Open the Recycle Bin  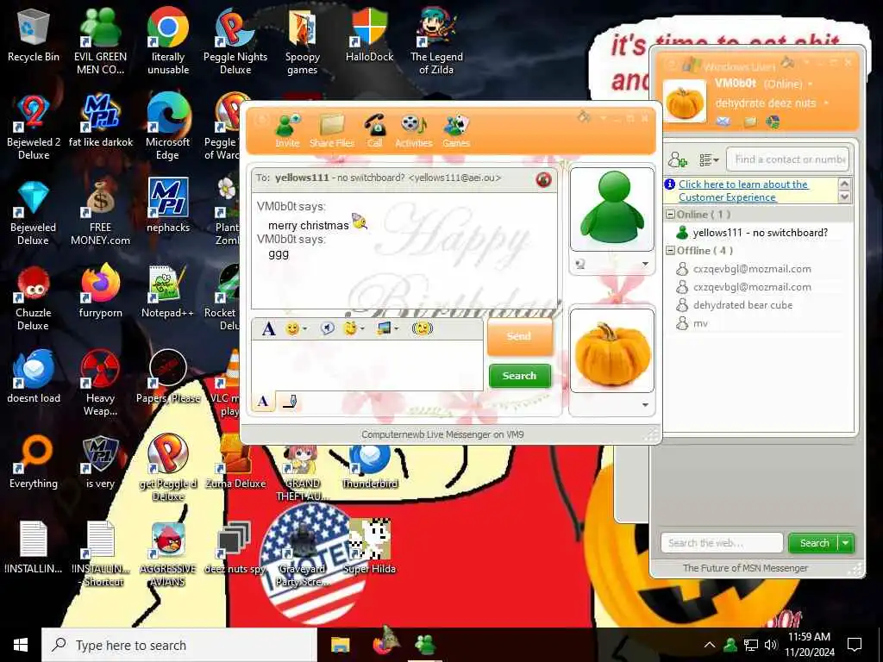tap(34, 35)
